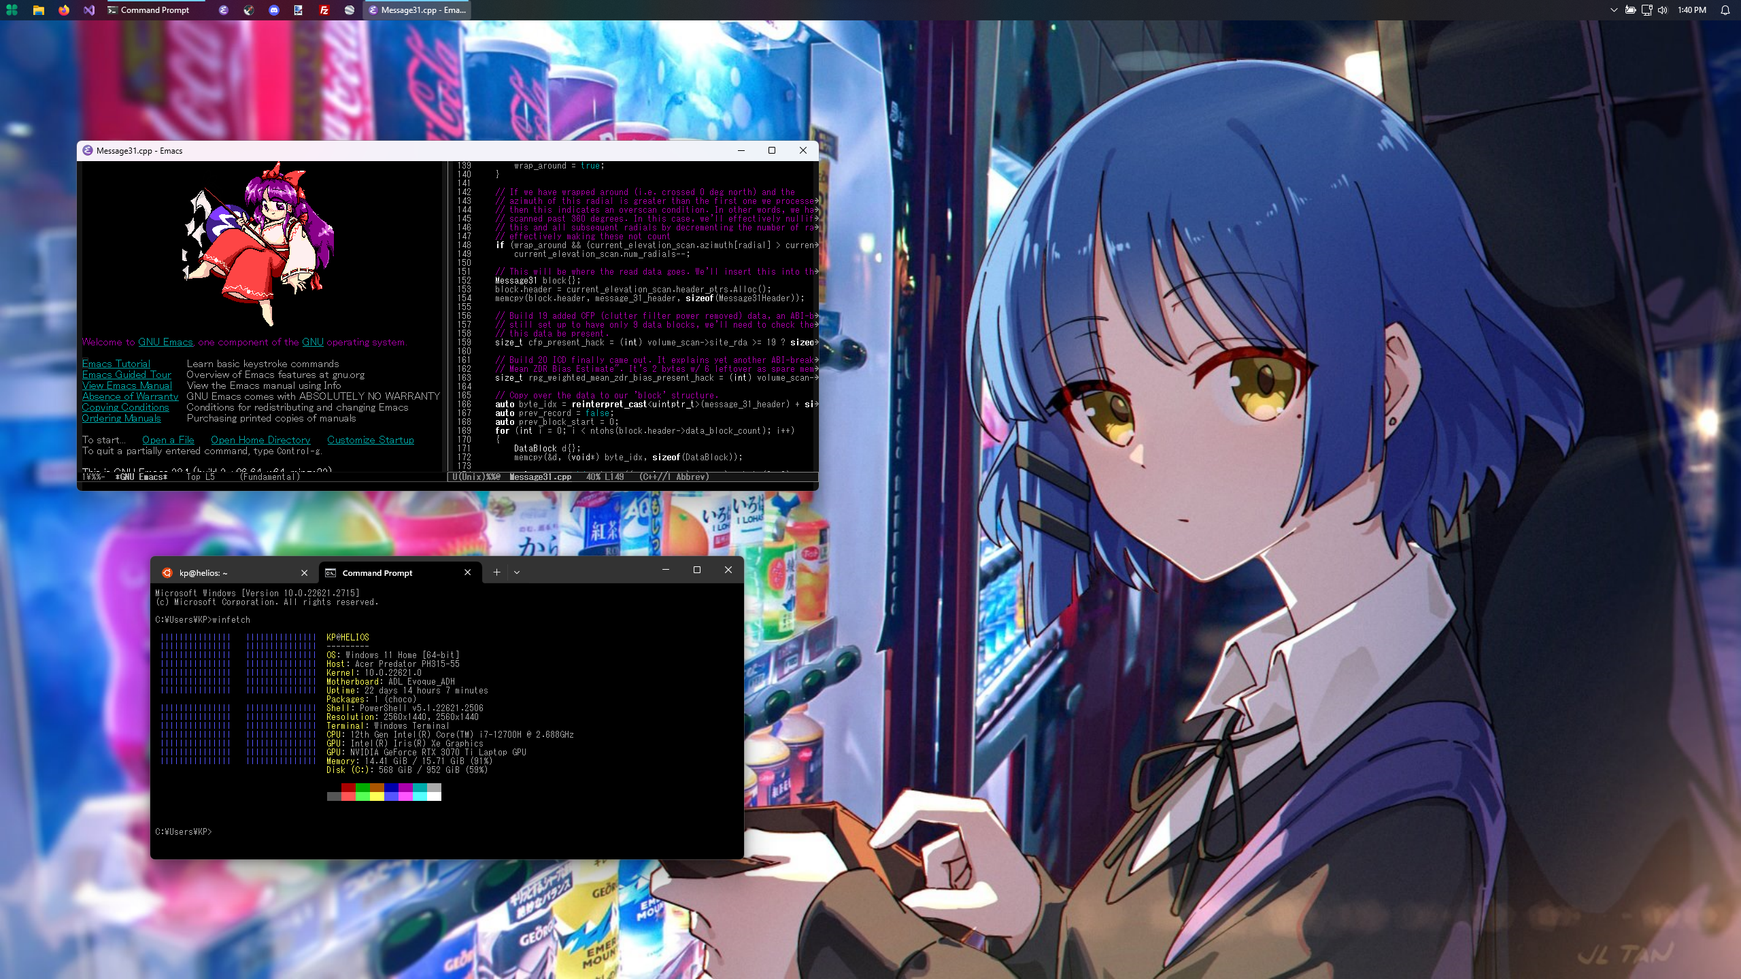Open the battery status tray icon
This screenshot has height=979, width=1741.
point(1630,10)
